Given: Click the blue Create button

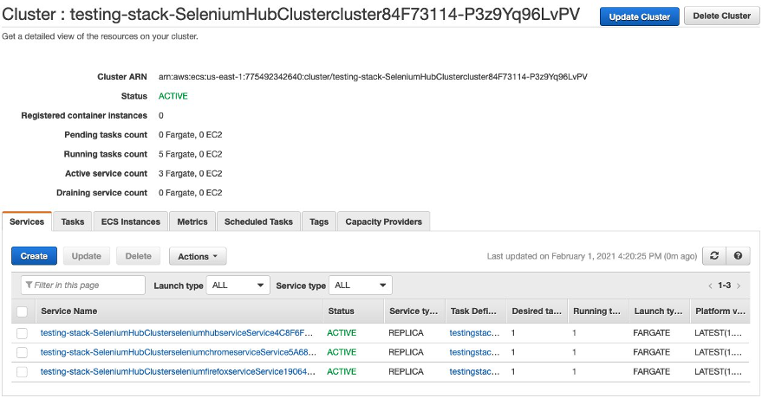Looking at the screenshot, I should click(34, 256).
